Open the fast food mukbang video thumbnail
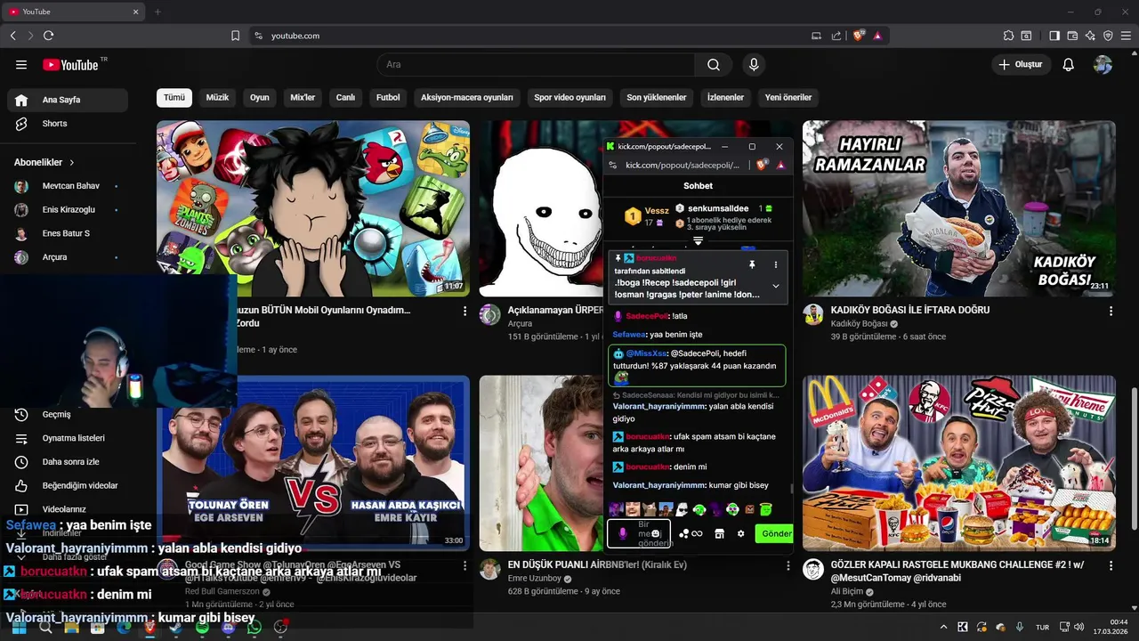 [x=959, y=463]
